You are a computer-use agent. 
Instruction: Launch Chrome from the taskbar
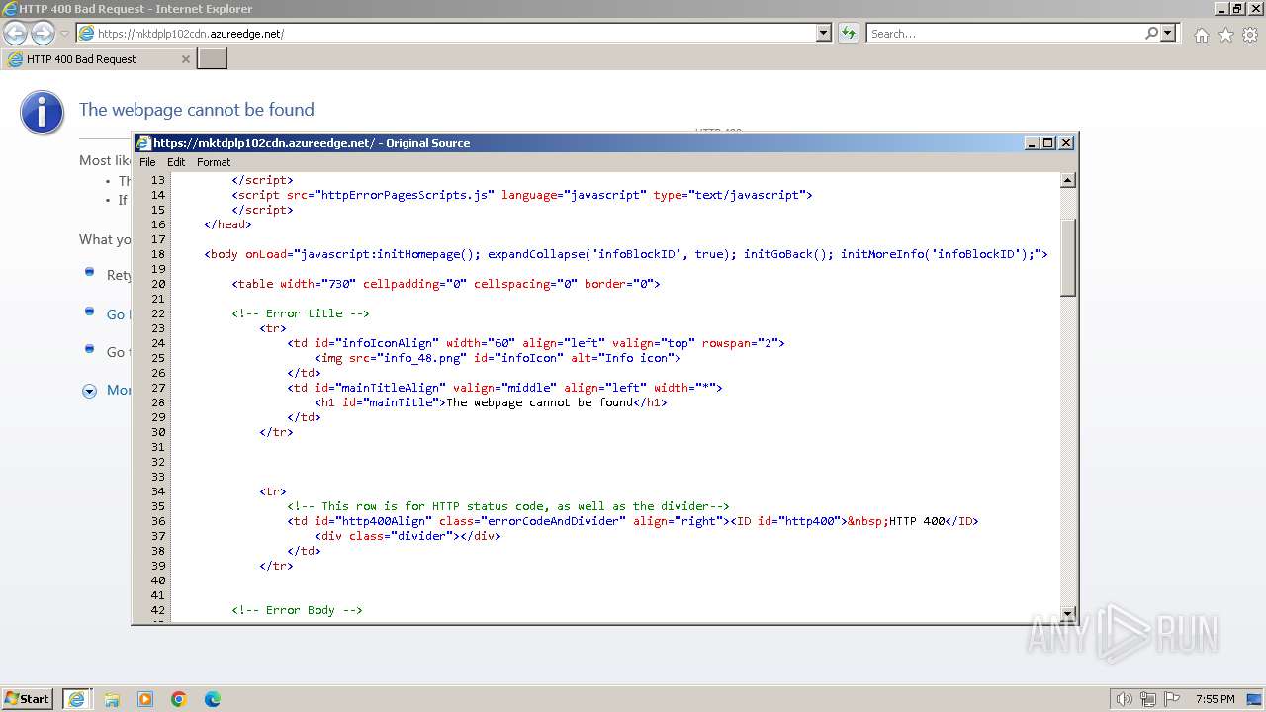pos(179,699)
